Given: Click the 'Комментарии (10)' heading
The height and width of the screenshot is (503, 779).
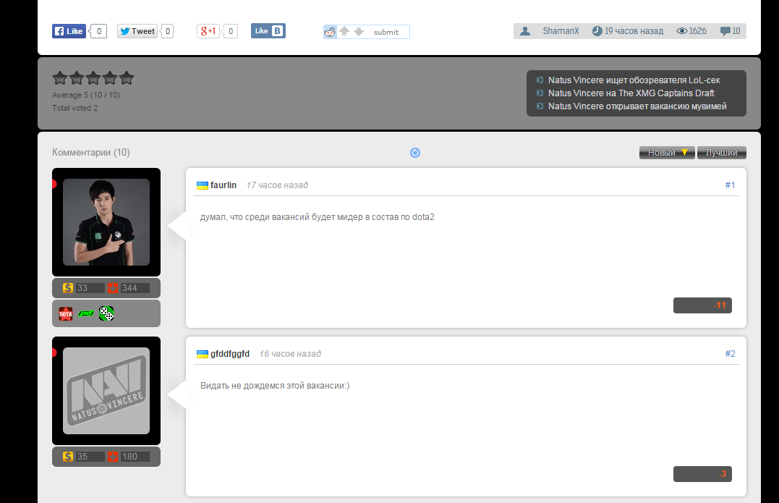Looking at the screenshot, I should 91,152.
